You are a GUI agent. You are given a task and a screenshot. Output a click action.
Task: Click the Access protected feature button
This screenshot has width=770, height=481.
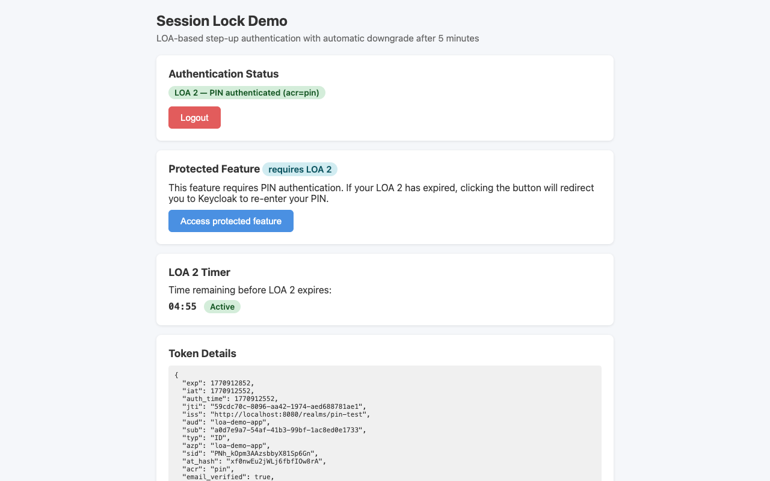tap(230, 221)
